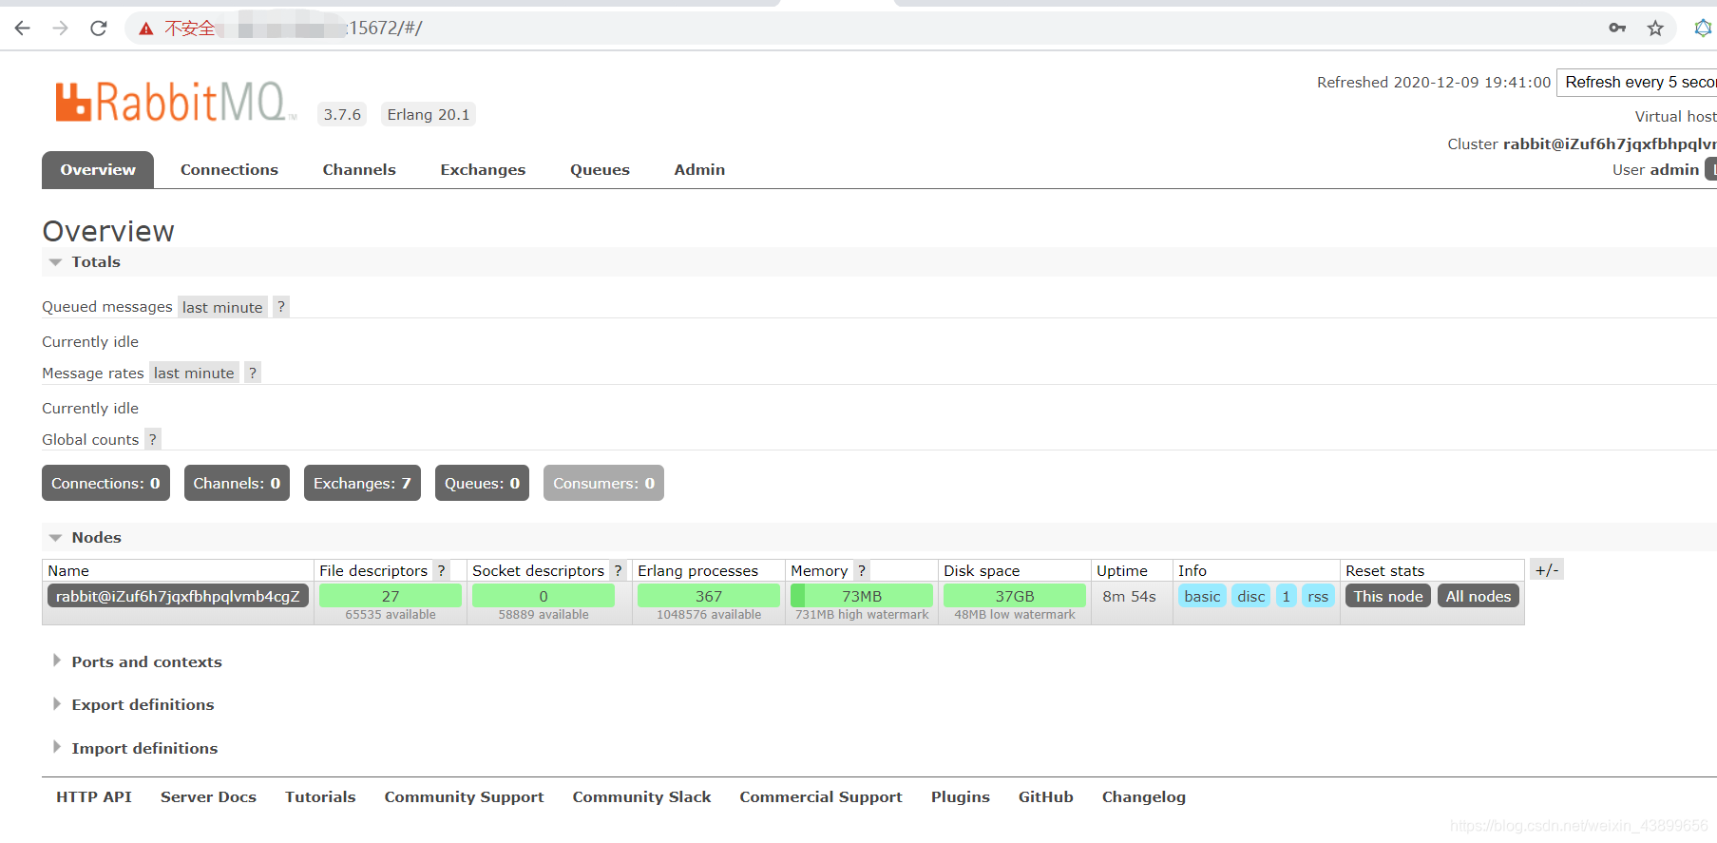Switch to the Channels tab
Image resolution: width=1717 pixels, height=843 pixels.
359,169
